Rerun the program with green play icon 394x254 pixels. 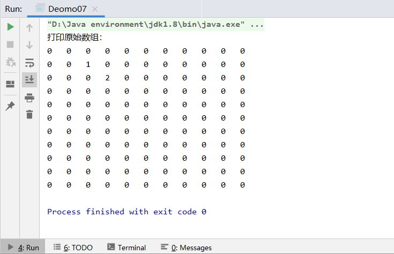click(x=10, y=27)
